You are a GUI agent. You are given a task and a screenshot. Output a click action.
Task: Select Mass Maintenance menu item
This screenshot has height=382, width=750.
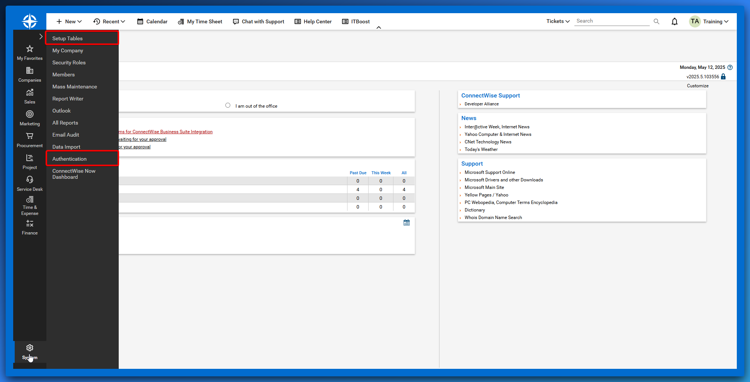pos(82,87)
